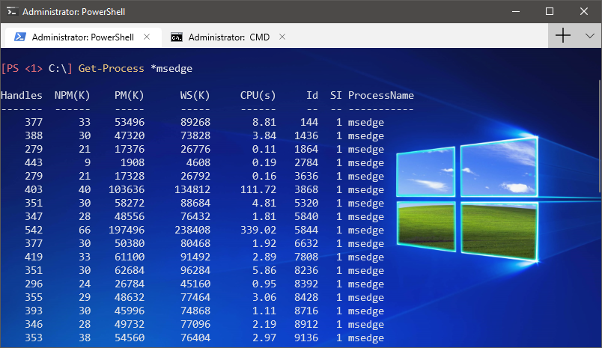Click process Id 5320
The height and width of the screenshot is (348, 602).
[x=306, y=203]
